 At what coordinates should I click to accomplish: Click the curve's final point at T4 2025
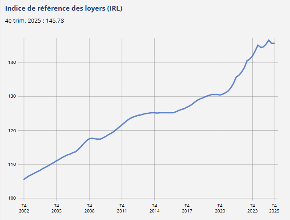coord(274,43)
